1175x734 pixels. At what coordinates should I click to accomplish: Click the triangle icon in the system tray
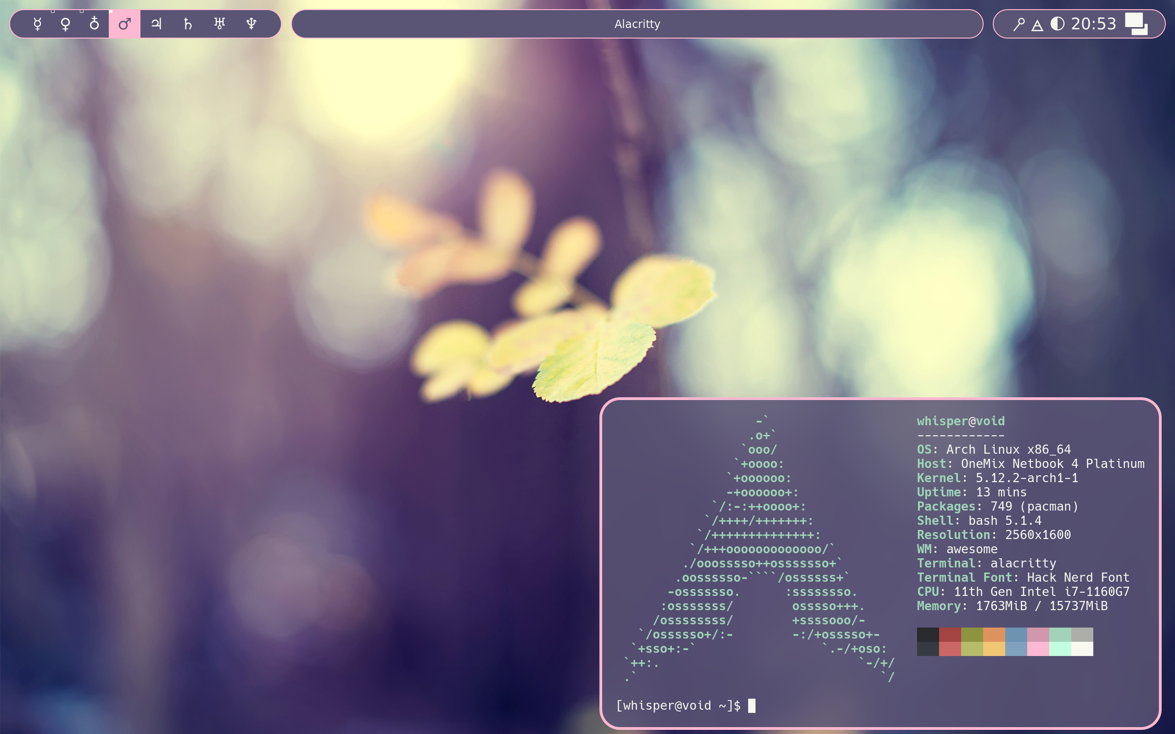point(1037,25)
